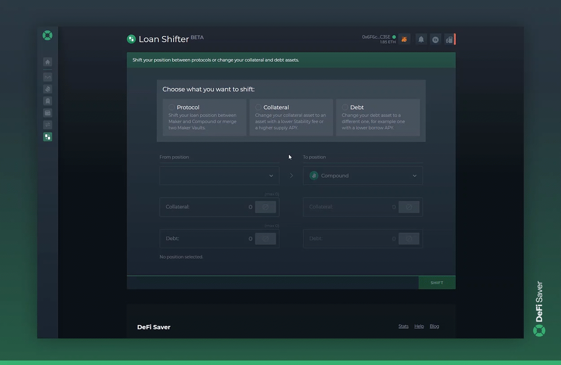The height and width of the screenshot is (365, 561).
Task: Click the SHIFT button
Action: pyautogui.click(x=437, y=282)
